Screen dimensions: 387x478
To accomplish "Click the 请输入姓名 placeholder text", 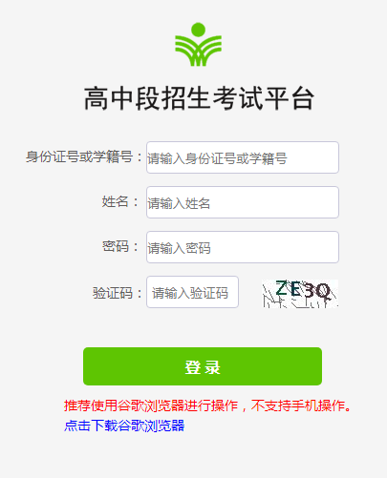I will pos(179,203).
